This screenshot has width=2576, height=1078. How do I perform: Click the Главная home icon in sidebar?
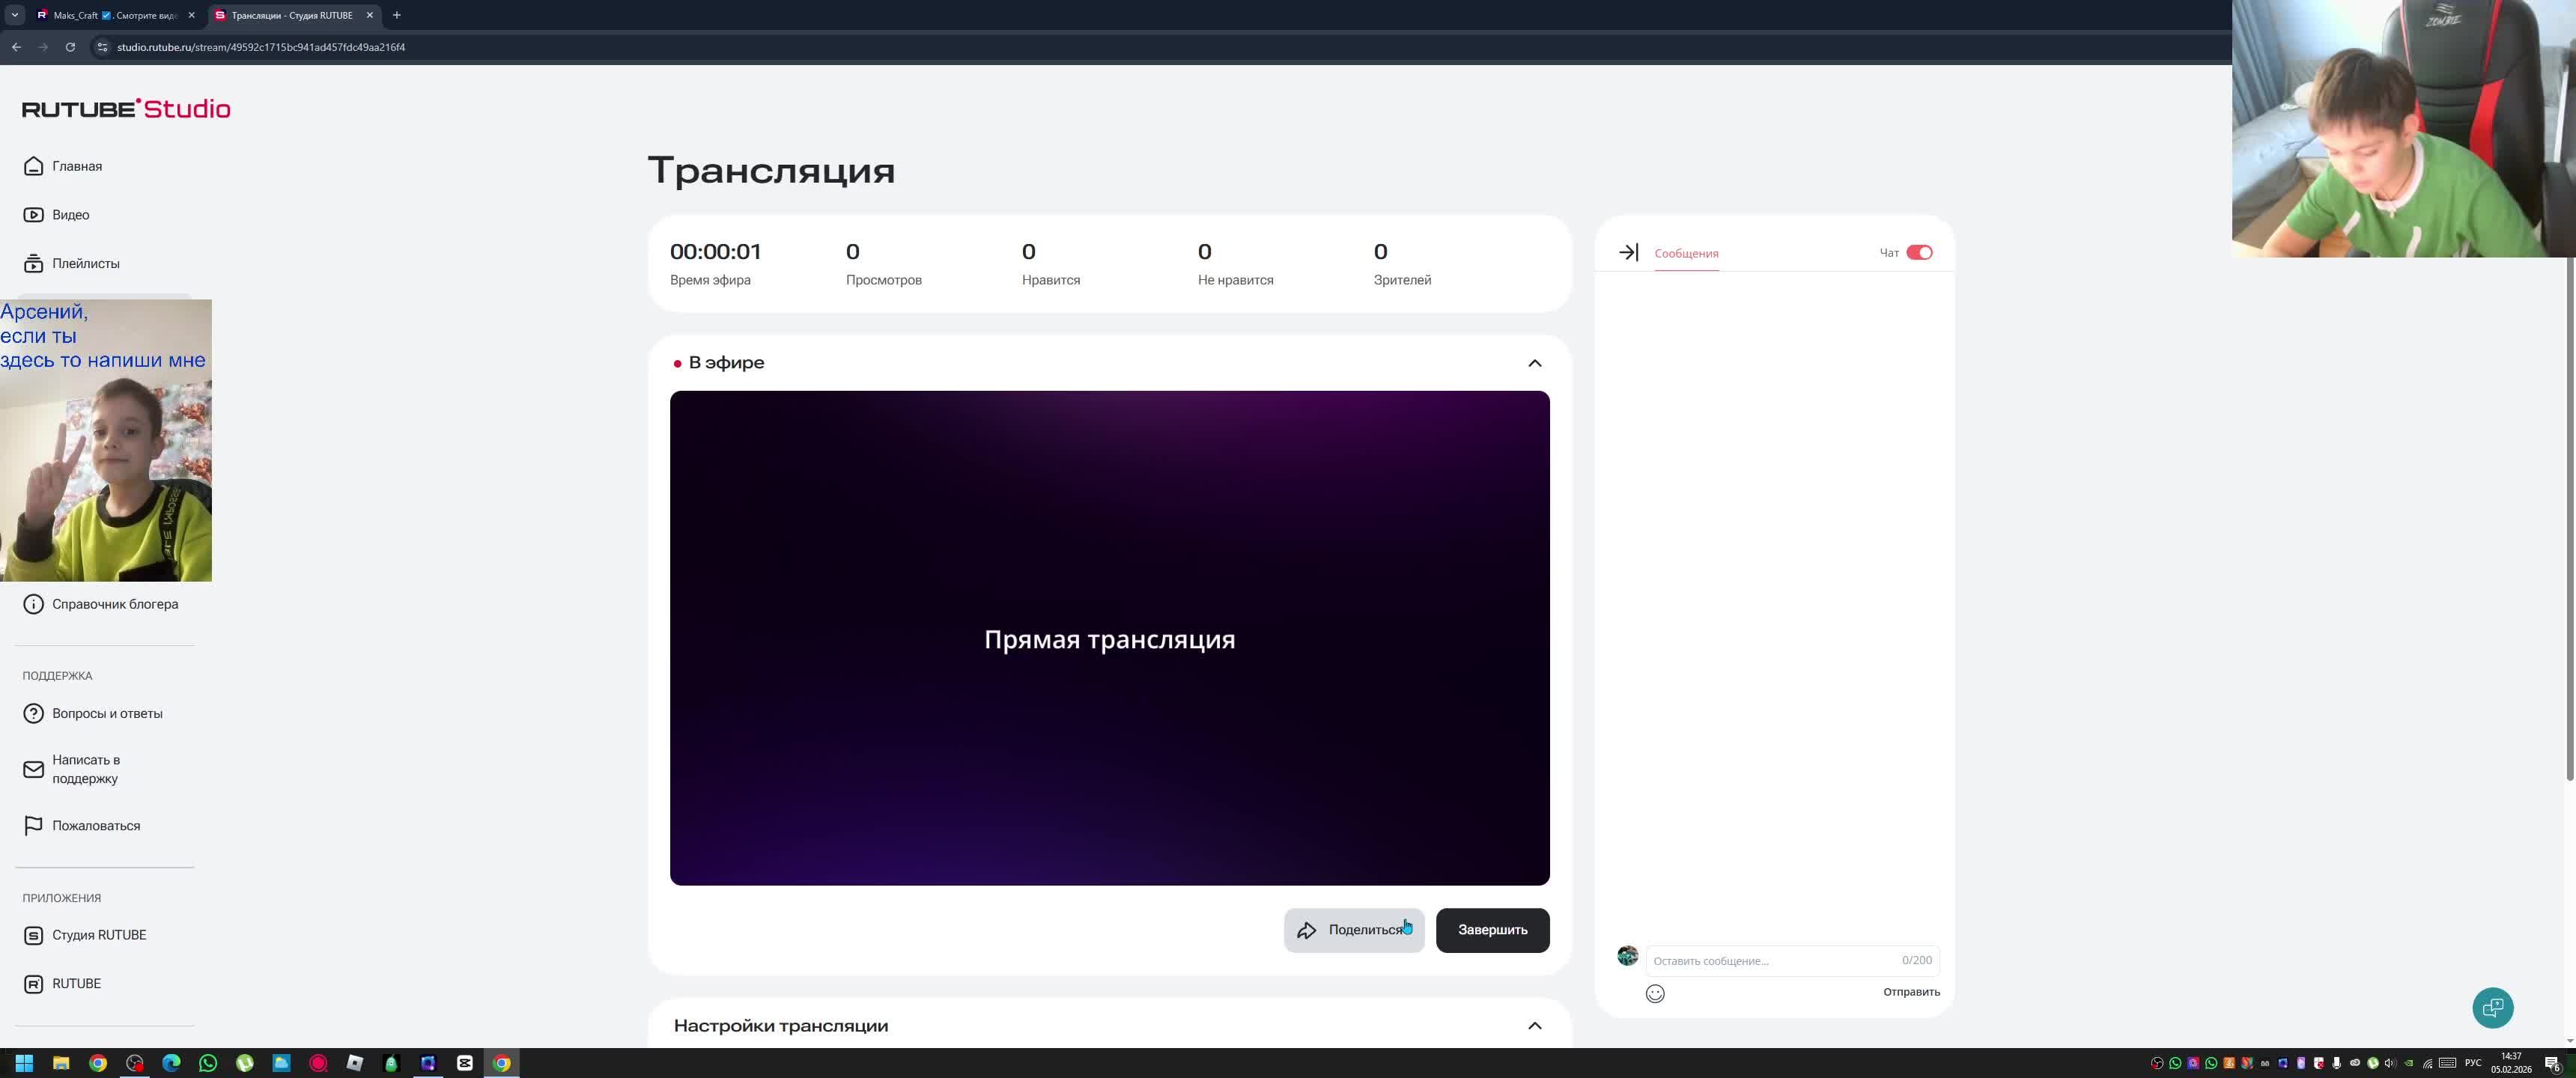[33, 166]
